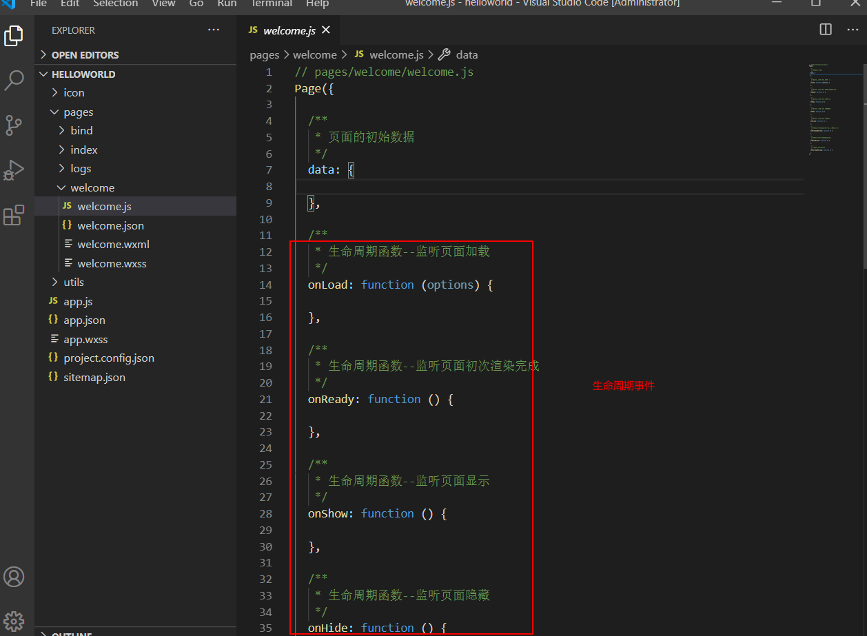
Task: Open the Accounts menu icon
Action: [14, 577]
